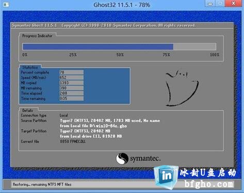Image resolution: width=244 pixels, height=193 pixels.
Task: Click the blue progress indicator bar
Action: coord(98,46)
